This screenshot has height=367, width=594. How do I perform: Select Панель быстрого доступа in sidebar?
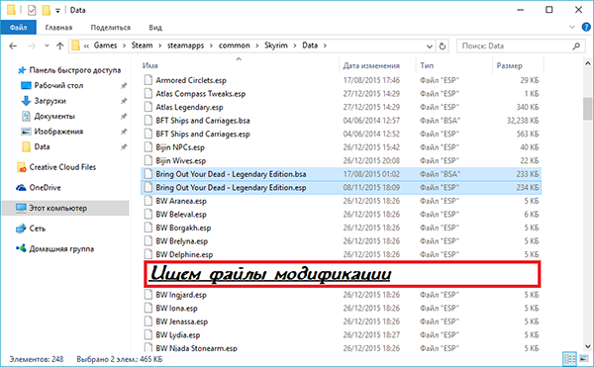74,70
